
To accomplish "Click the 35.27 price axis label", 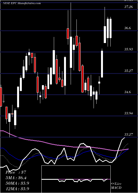I will coord(129,71).
